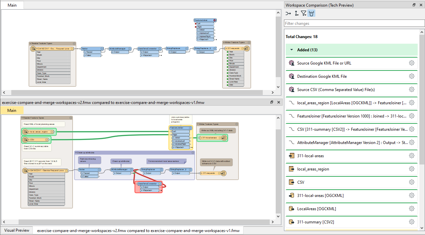The image size is (425, 235).
Task: Select the top Main canvas tab
Action: 13,5
